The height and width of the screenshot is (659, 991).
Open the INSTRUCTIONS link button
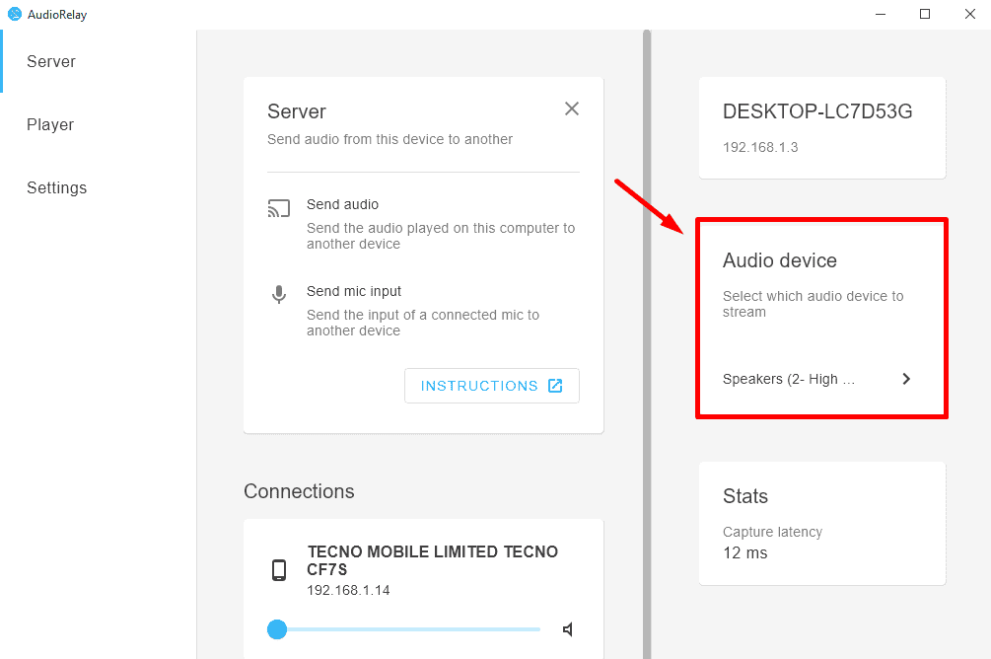pyautogui.click(x=492, y=386)
